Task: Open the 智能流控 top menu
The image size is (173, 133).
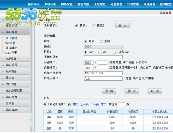Action: 83,4
